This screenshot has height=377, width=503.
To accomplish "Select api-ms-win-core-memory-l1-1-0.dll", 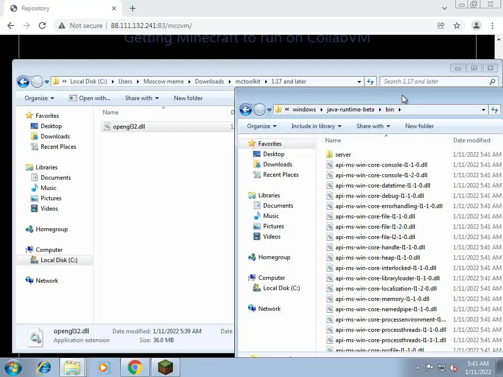I will pos(382,299).
